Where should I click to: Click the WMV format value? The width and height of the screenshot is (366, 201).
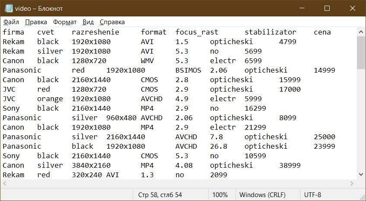147,61
